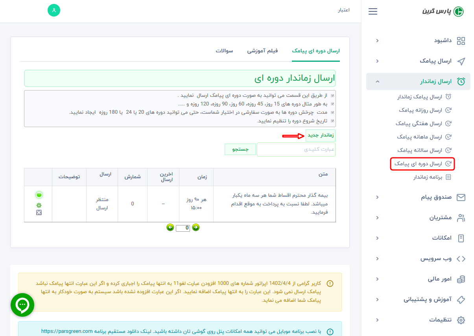
Task: Open the support chat bubble
Action: pos(22,305)
